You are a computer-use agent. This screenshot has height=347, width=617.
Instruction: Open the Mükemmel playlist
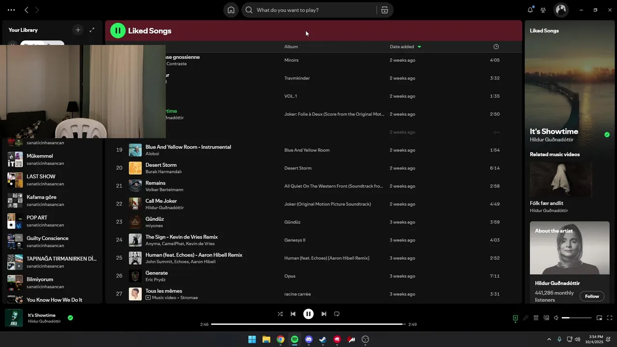click(52, 160)
